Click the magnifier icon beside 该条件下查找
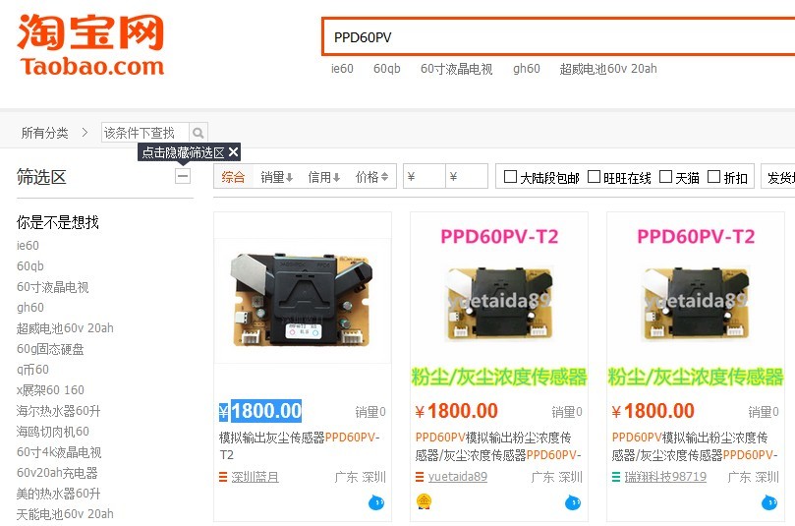Screen dimensions: 795x526 [x=199, y=133]
